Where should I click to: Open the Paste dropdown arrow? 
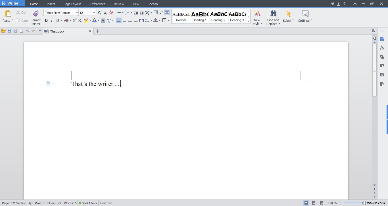pyautogui.click(x=12, y=21)
